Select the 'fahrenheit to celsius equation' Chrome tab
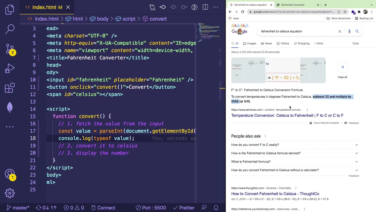The image size is (376, 212). pos(251,5)
